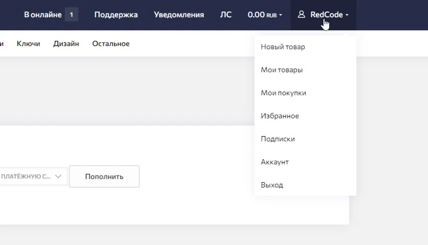428x245 pixels.
Task: Go to Аккаунт settings entry
Action: [274, 162]
